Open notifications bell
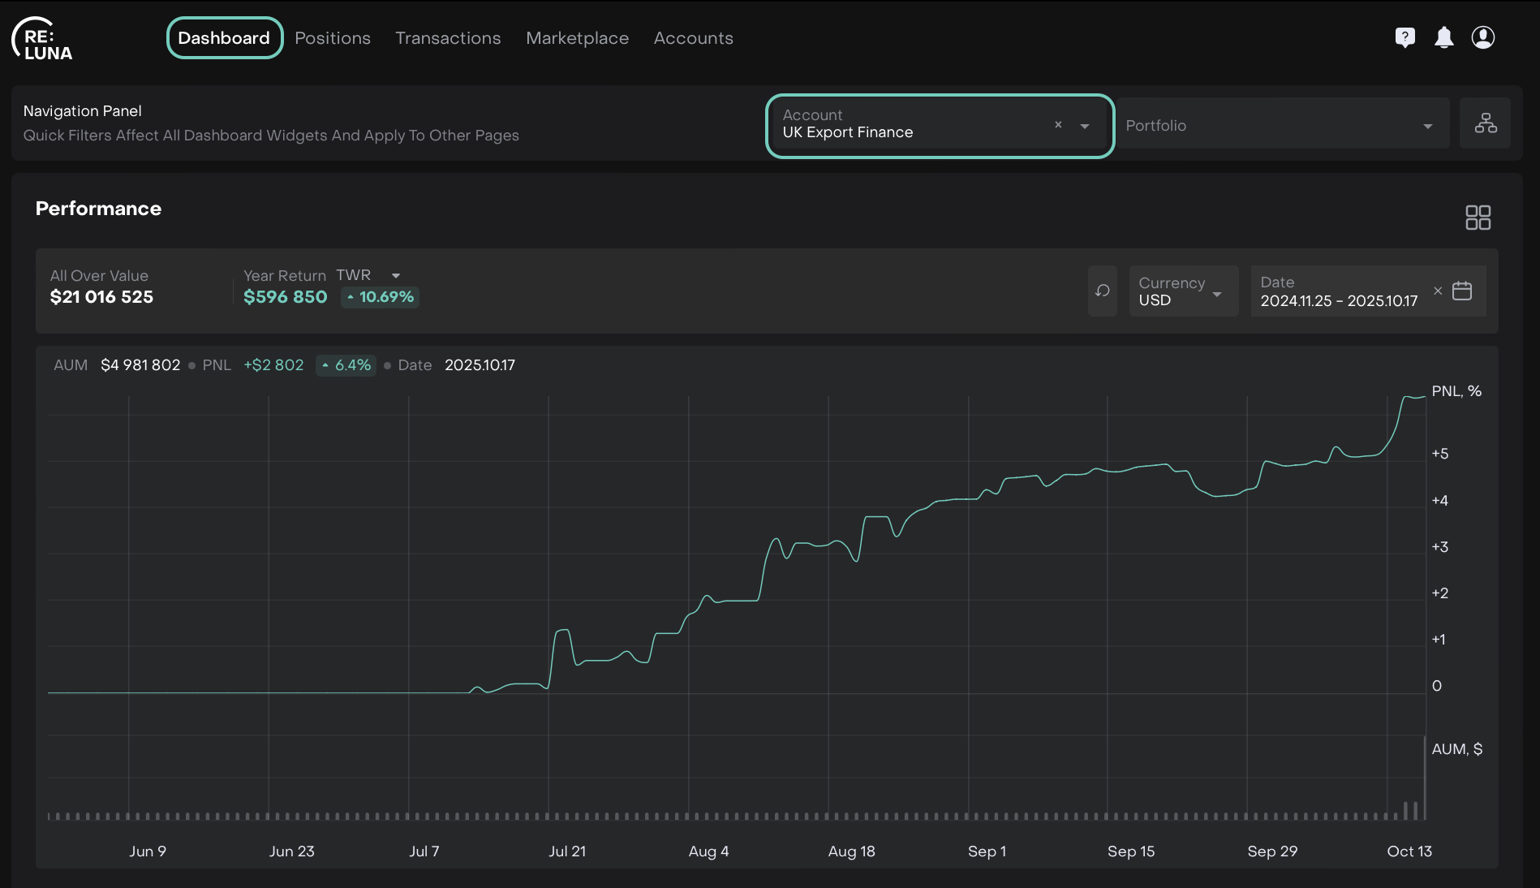Viewport: 1540px width, 888px height. click(x=1443, y=37)
